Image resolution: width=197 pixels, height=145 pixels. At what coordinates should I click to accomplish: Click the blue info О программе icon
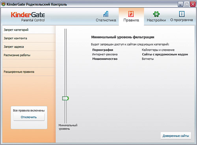tap(182, 14)
